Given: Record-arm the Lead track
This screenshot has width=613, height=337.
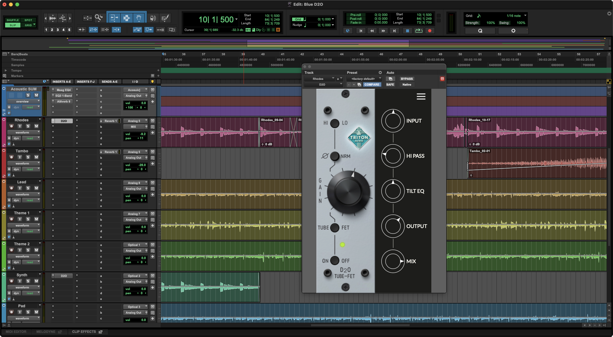Looking at the screenshot, I should [x=11, y=188].
